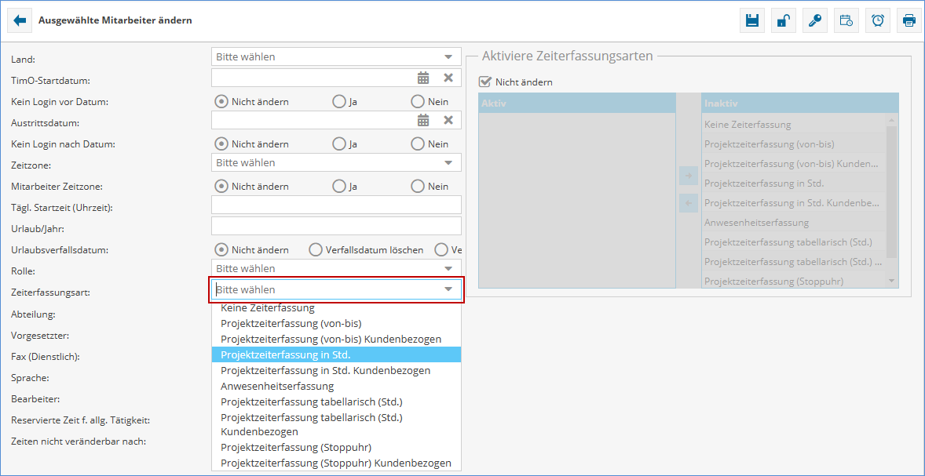Click the back arrow icon

tap(20, 20)
